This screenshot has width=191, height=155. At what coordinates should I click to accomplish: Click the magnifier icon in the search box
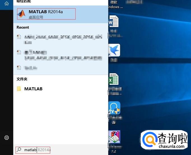(x=19, y=150)
